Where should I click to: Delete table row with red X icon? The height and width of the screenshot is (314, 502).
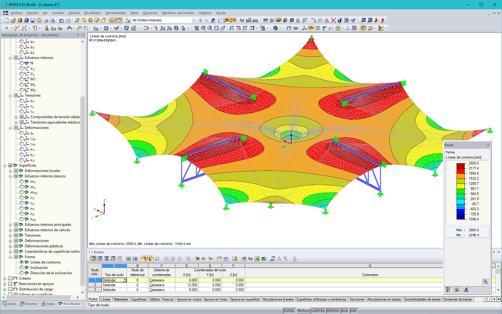[x=197, y=259]
